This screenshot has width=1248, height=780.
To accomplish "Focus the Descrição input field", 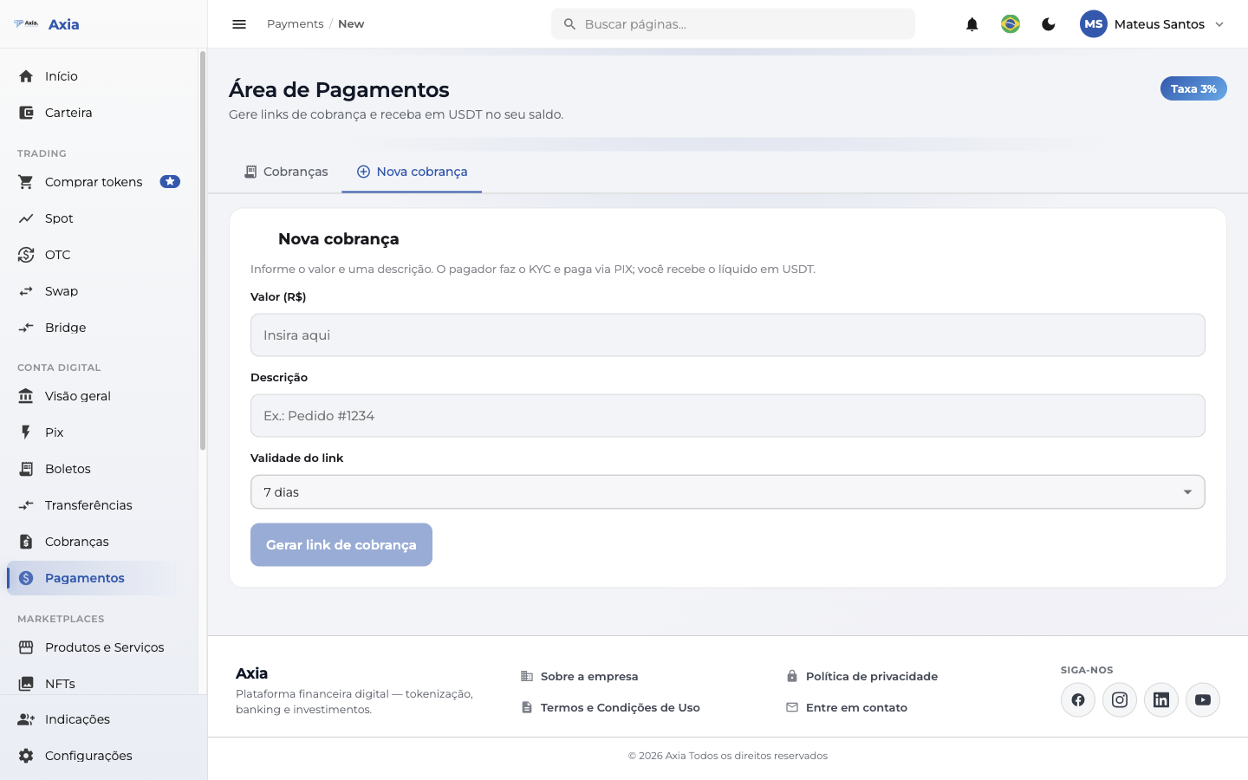I will coord(728,416).
